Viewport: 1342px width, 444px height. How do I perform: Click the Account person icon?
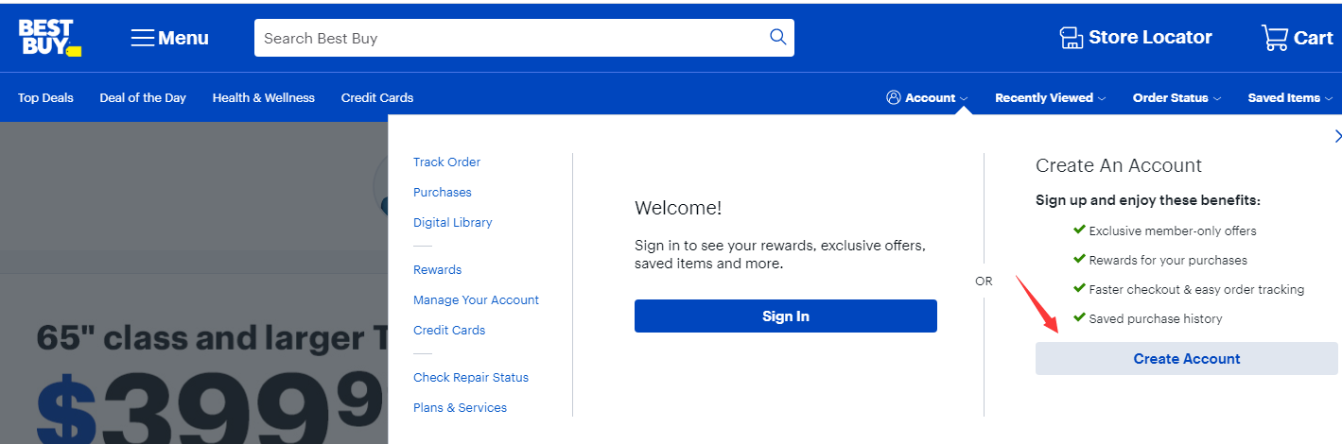893,97
